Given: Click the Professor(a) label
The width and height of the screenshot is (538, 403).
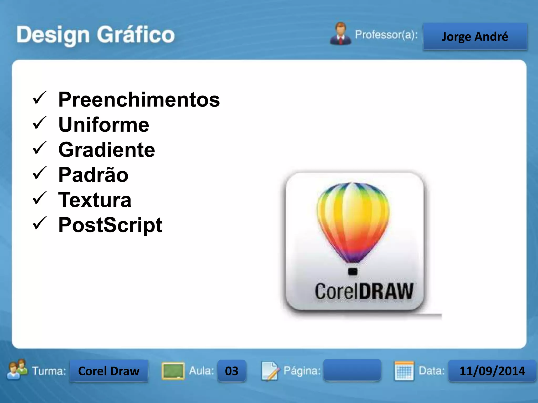Looking at the screenshot, I should (386, 35).
